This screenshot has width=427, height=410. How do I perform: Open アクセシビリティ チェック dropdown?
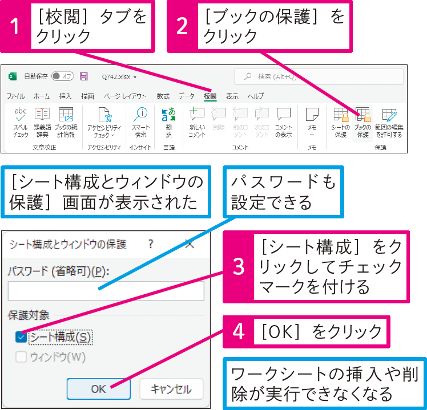pos(104,123)
